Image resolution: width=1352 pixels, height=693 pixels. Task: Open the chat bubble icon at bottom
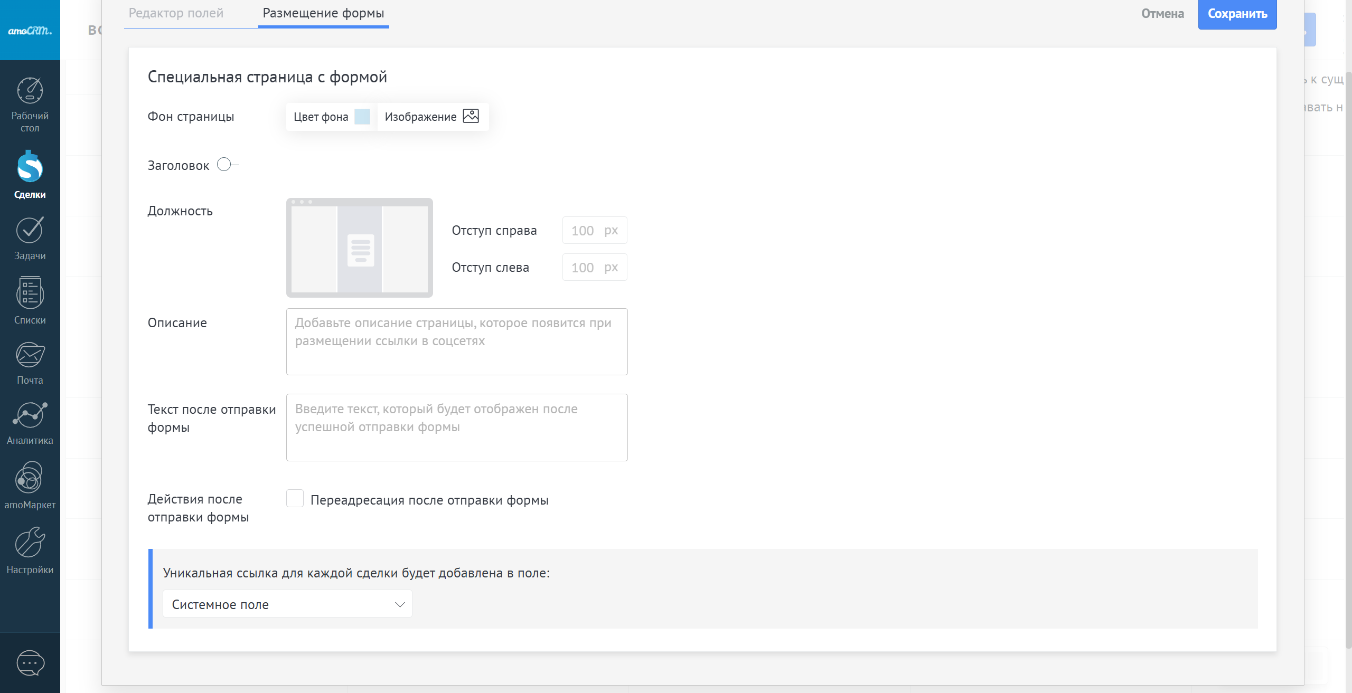point(30,663)
